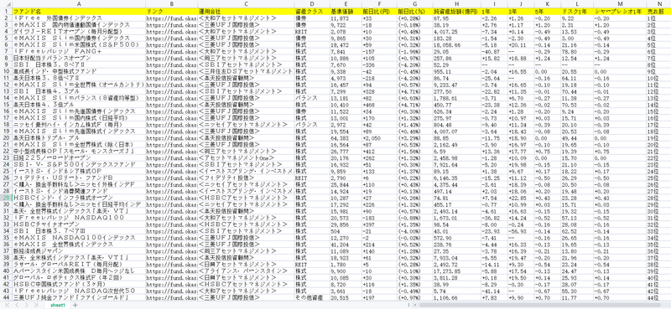Viewport: 671px width, 309px height.
Task: Click the next sheet arrow
Action: point(27,305)
